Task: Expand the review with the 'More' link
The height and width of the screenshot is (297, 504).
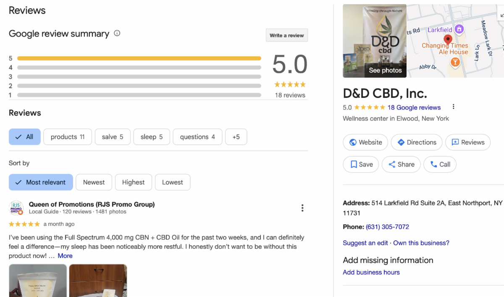Action: click(x=65, y=256)
